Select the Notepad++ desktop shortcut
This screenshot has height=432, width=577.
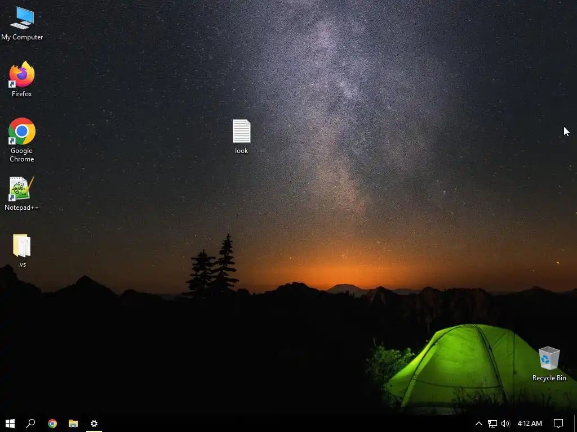click(22, 193)
